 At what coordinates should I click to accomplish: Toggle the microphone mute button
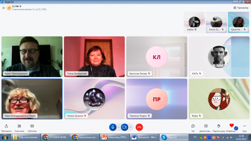(113, 127)
